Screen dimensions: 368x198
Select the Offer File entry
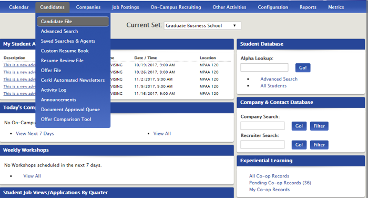pyautogui.click(x=51, y=71)
